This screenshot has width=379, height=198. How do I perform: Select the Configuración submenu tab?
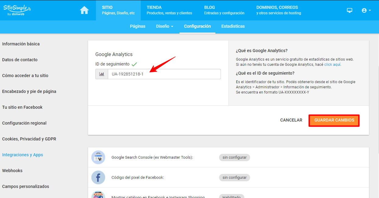197,26
